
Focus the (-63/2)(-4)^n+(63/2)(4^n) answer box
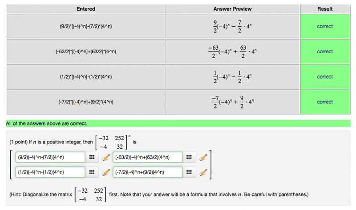[x=148, y=157]
